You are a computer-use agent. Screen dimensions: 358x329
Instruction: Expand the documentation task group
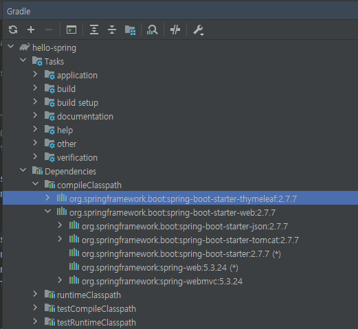point(35,115)
